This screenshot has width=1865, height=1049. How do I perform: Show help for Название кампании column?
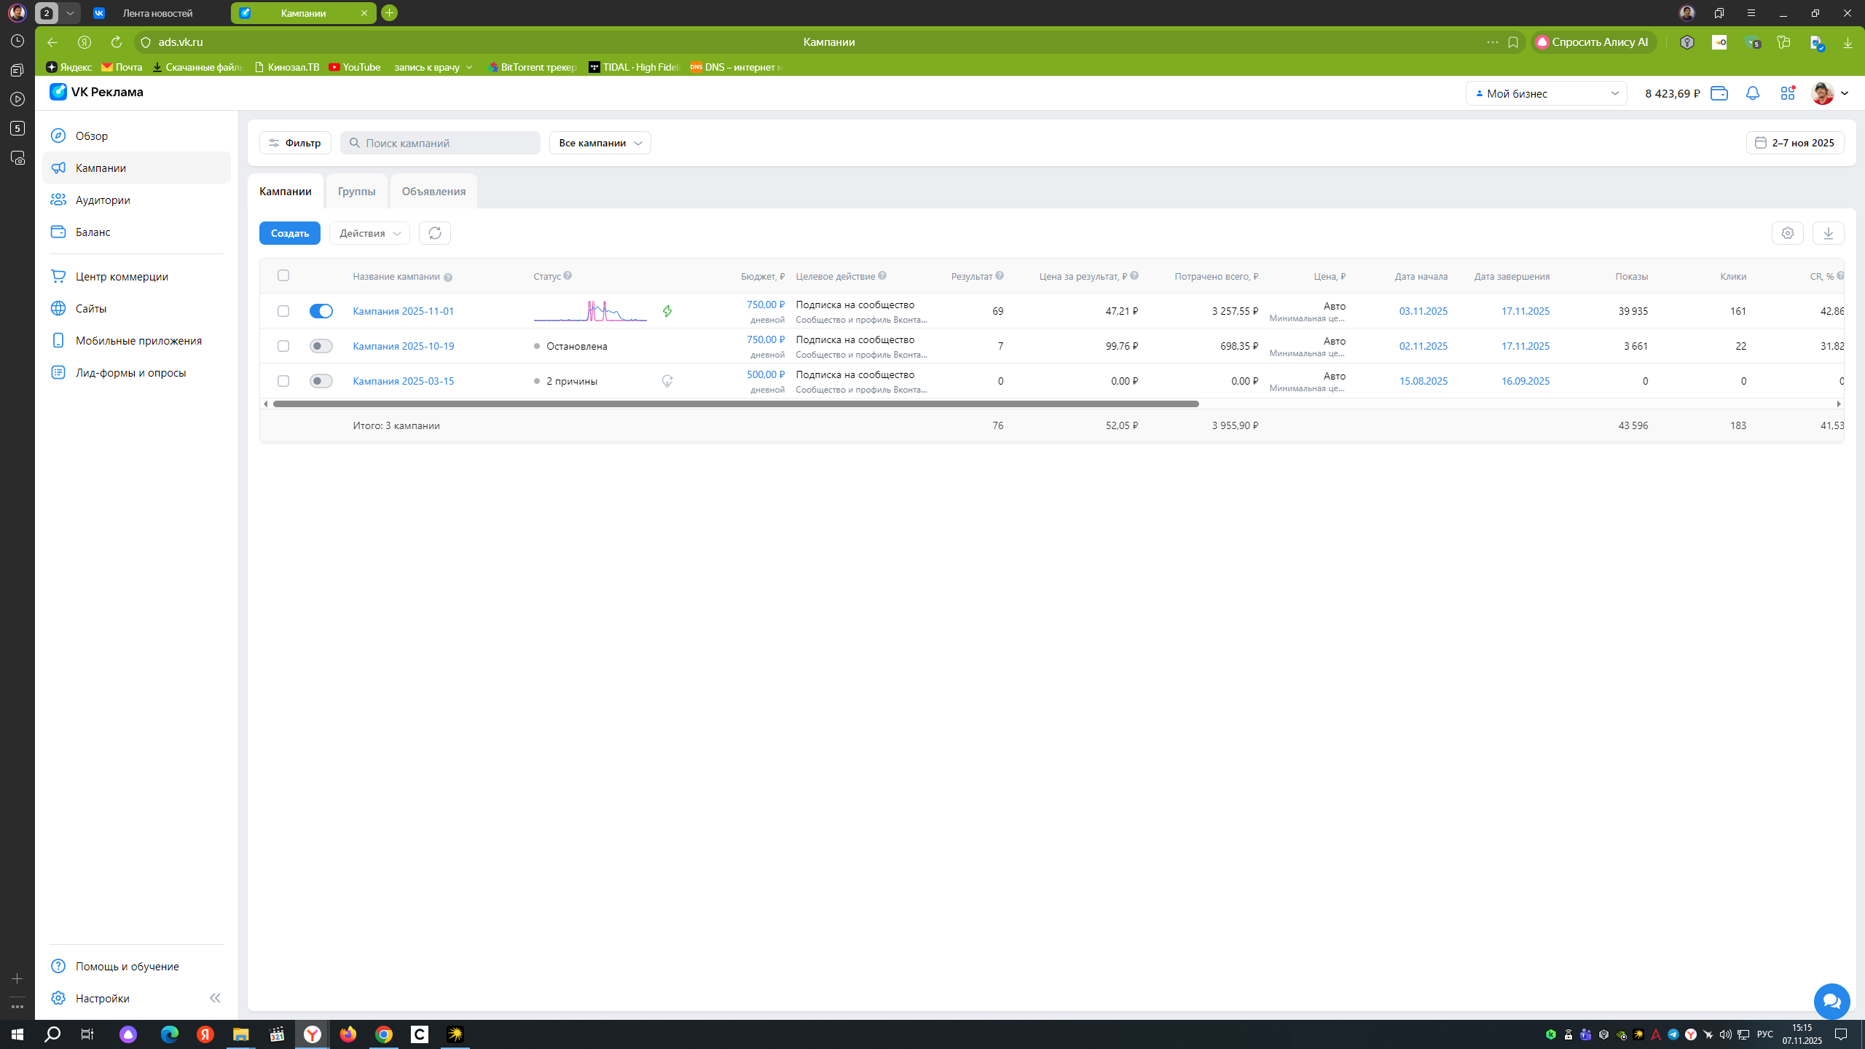(448, 278)
